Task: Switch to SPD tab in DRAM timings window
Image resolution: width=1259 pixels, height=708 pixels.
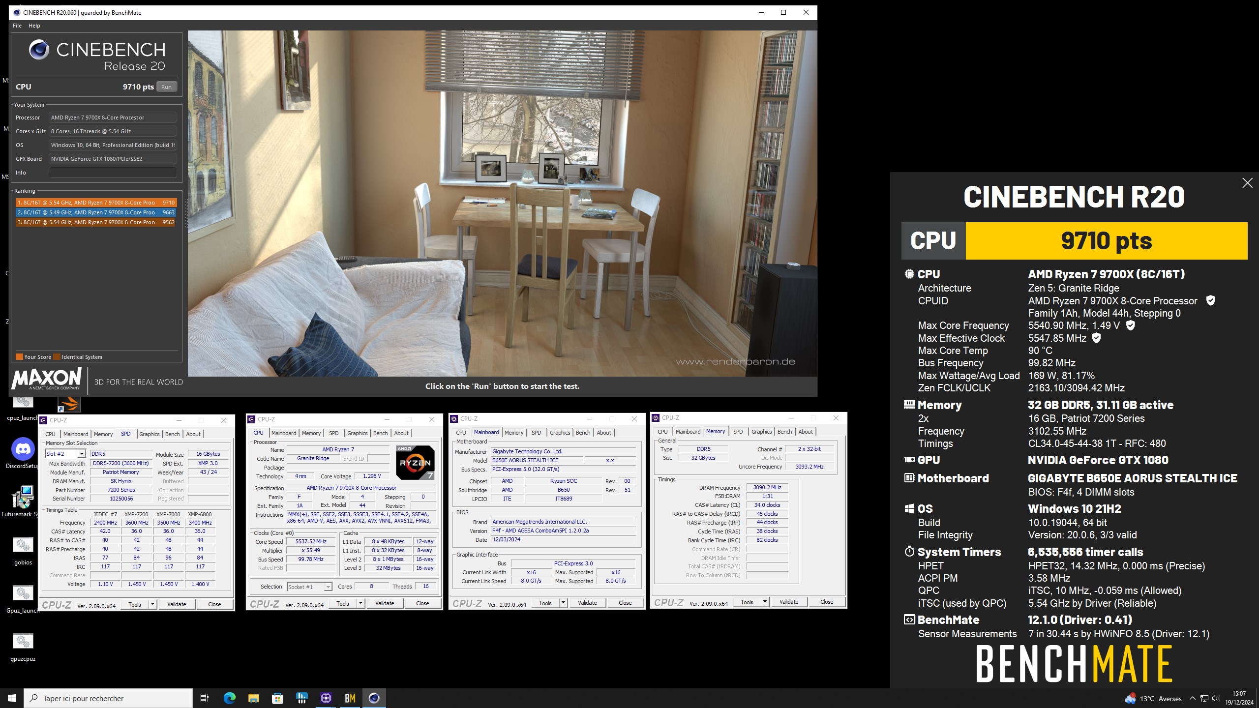Action: pyautogui.click(x=738, y=431)
